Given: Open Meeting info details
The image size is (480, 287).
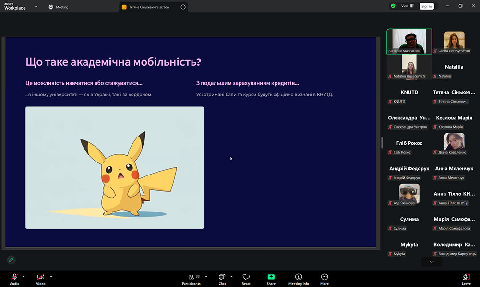Looking at the screenshot, I should (299, 278).
